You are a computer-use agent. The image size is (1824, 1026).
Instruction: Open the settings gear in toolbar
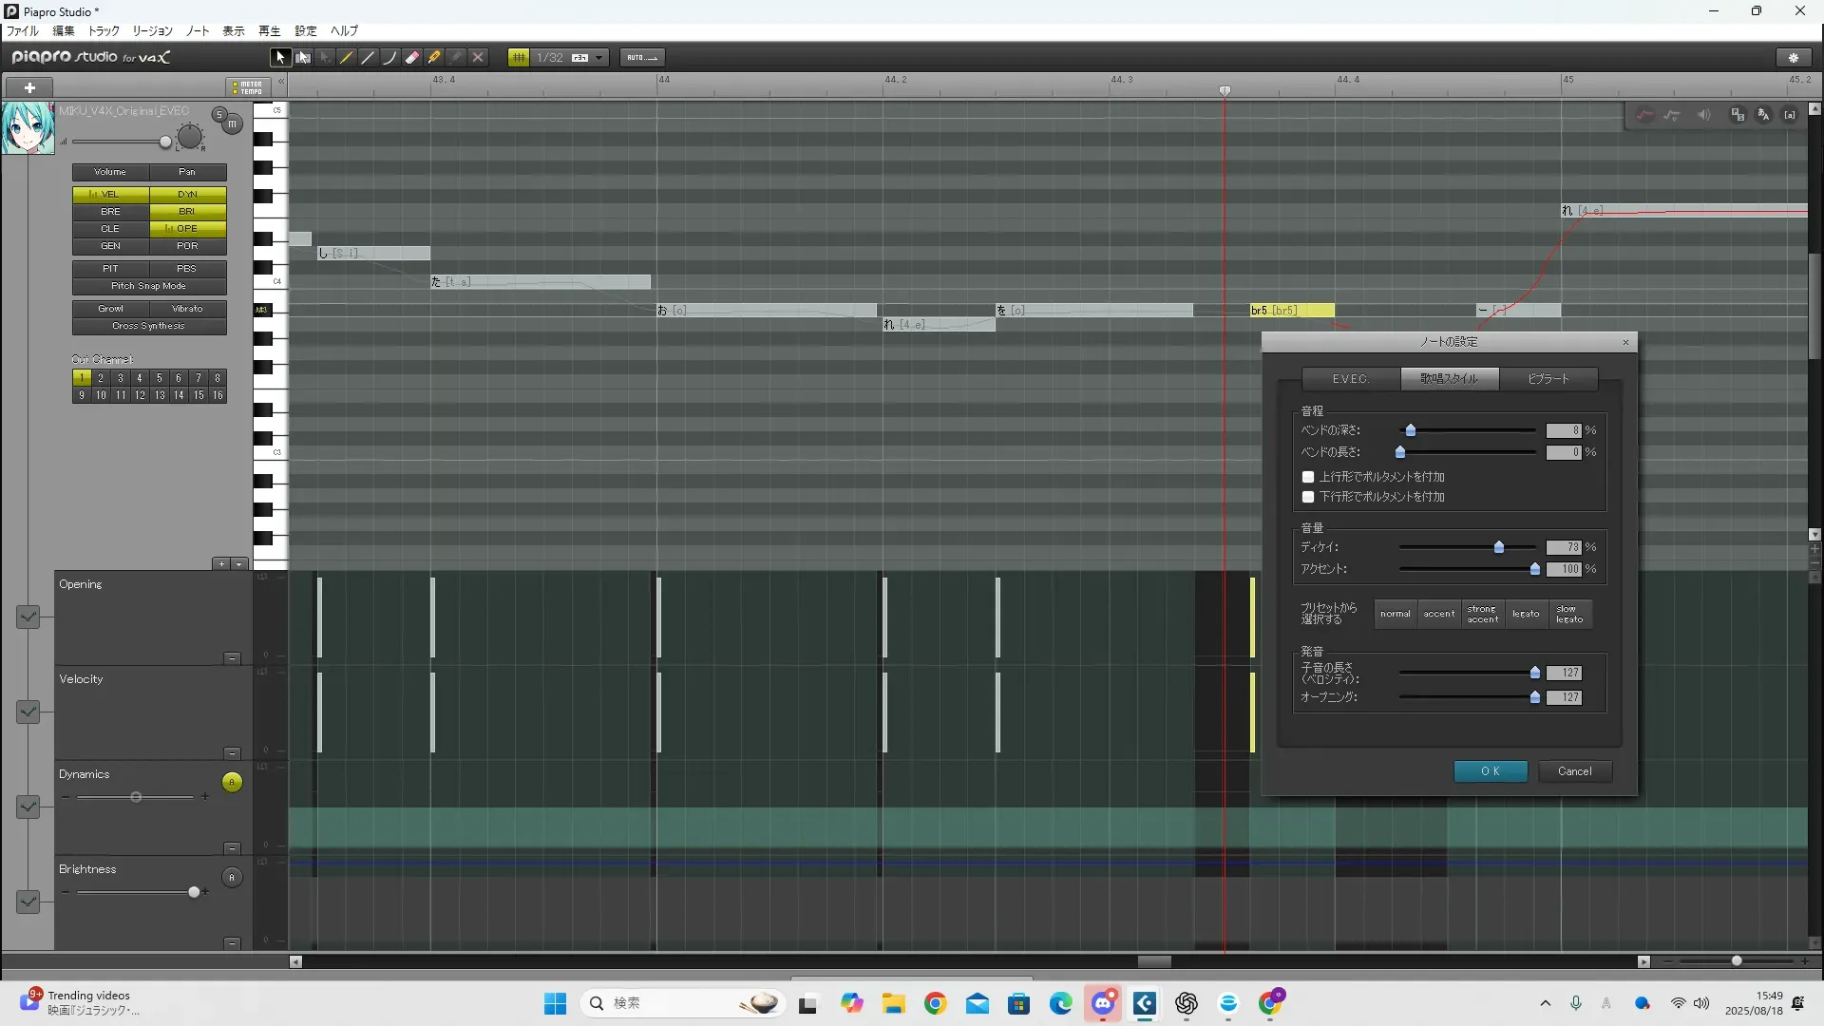point(1794,58)
